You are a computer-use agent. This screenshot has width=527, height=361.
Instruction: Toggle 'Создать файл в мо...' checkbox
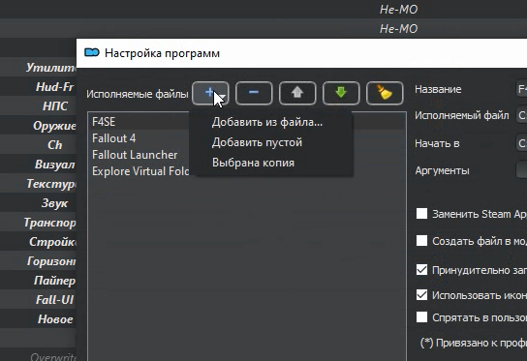(x=421, y=241)
